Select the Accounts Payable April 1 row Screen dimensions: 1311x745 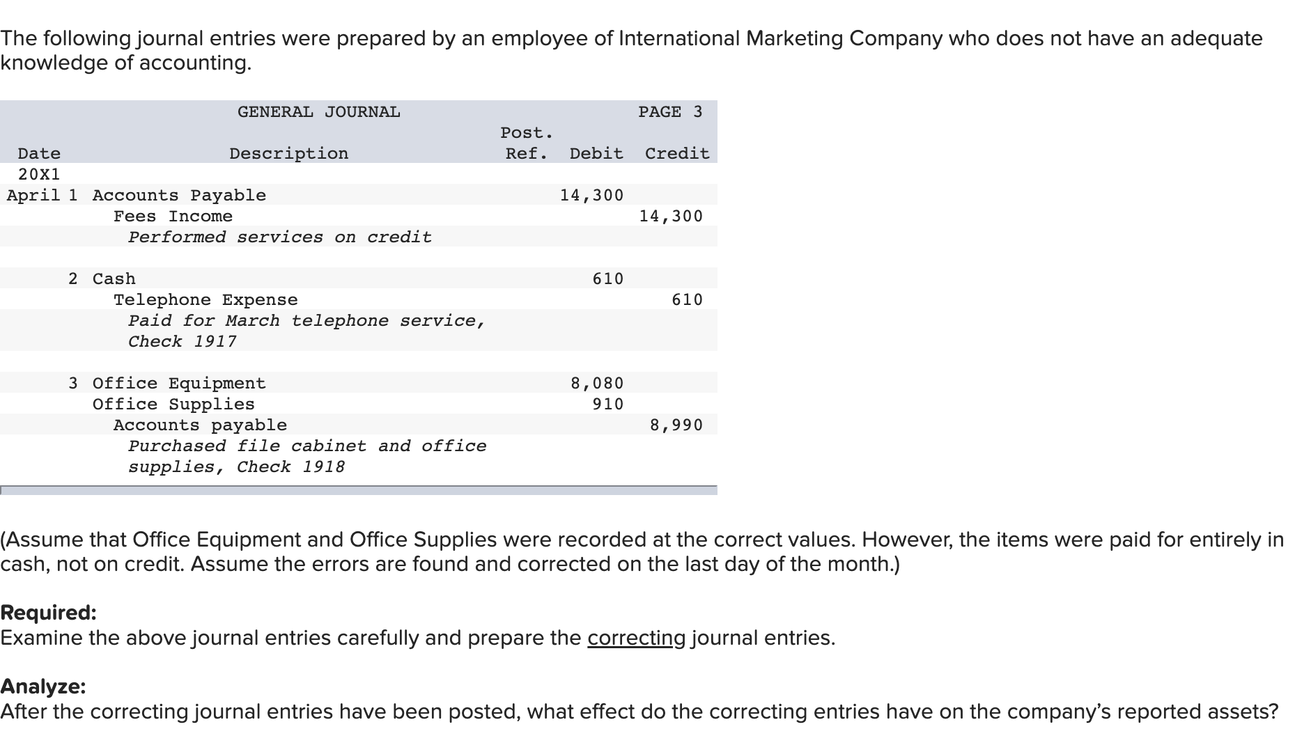click(x=359, y=195)
